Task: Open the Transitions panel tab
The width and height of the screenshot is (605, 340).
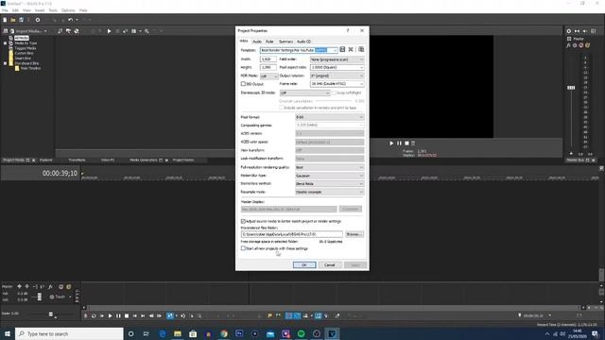Action: coord(77,160)
